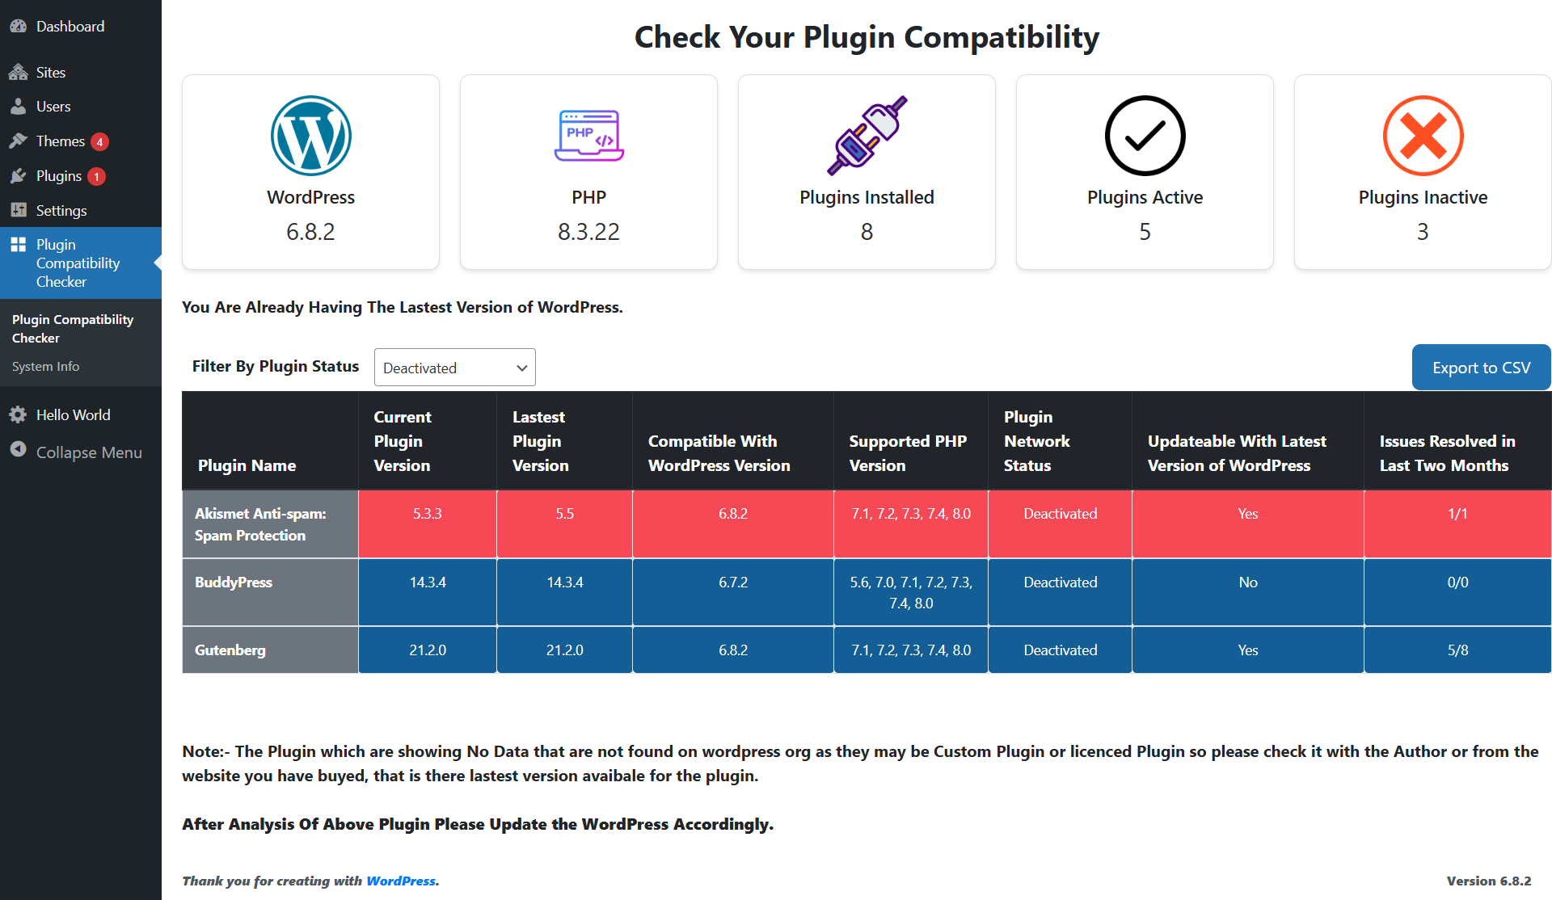Screen dimensions: 1552x900
Task: Click the Users person icon
Action: (x=18, y=106)
